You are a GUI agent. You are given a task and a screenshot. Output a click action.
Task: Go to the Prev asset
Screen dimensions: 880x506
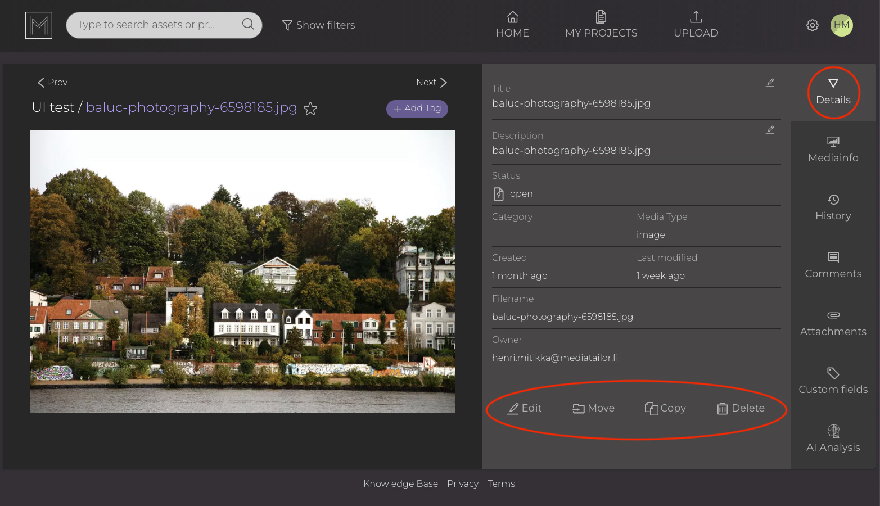[52, 83]
